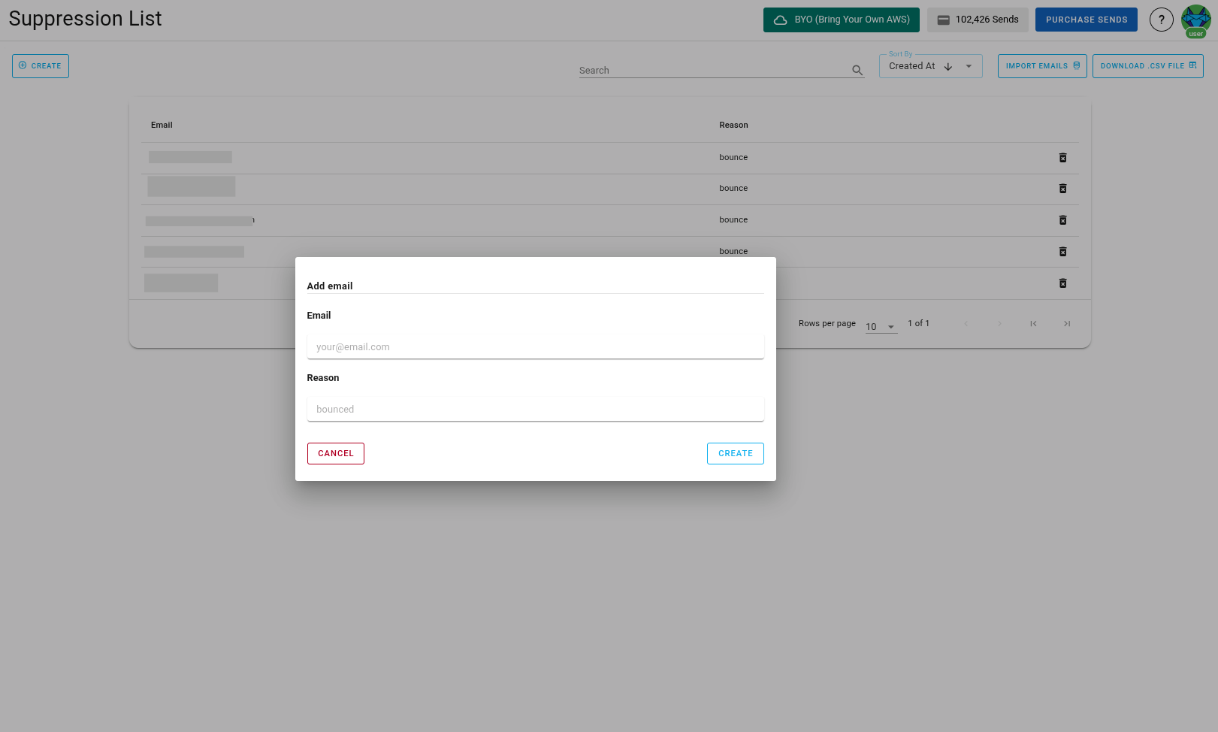Open the Sort By dropdown
This screenshot has height=732, width=1218.
pos(969,66)
